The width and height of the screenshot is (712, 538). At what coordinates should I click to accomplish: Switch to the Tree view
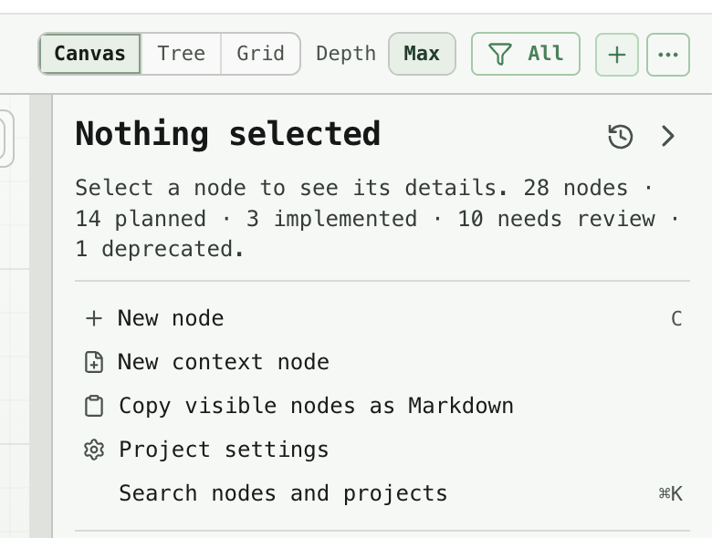click(181, 54)
